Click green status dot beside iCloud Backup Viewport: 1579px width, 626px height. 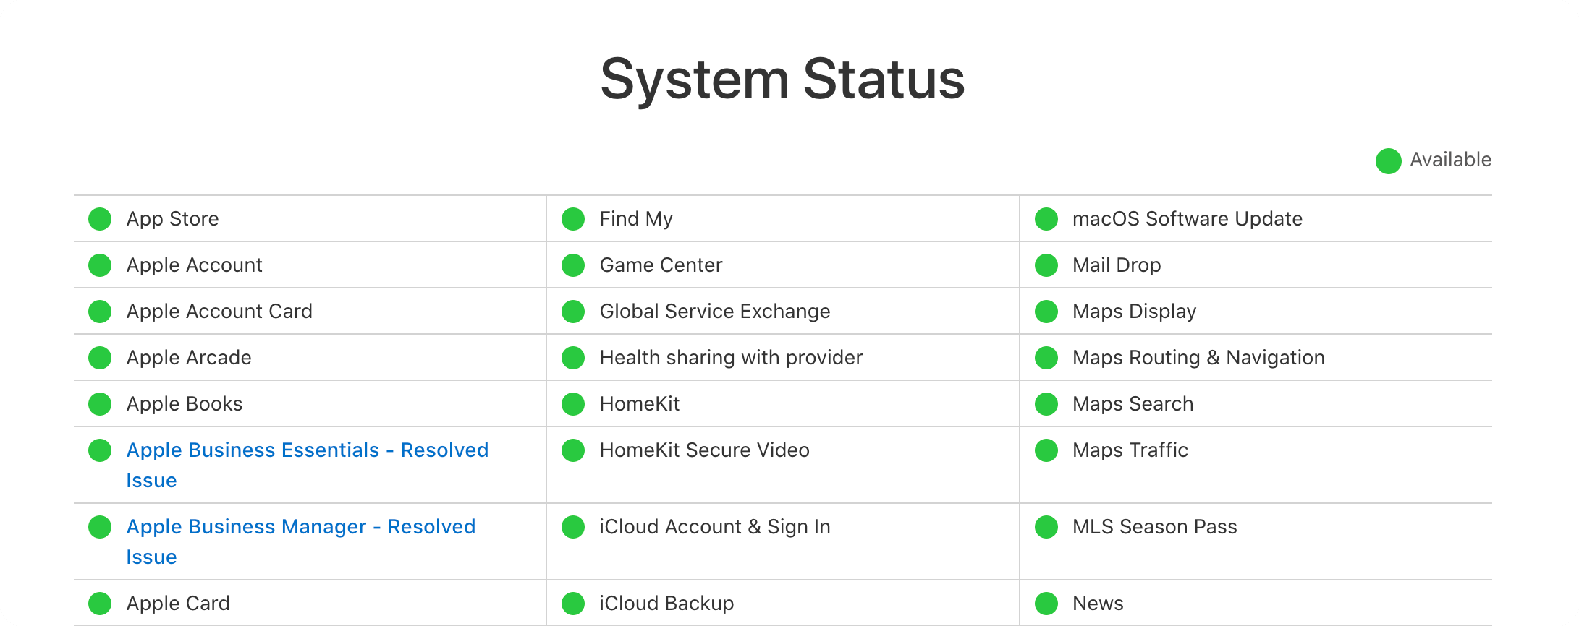573,604
